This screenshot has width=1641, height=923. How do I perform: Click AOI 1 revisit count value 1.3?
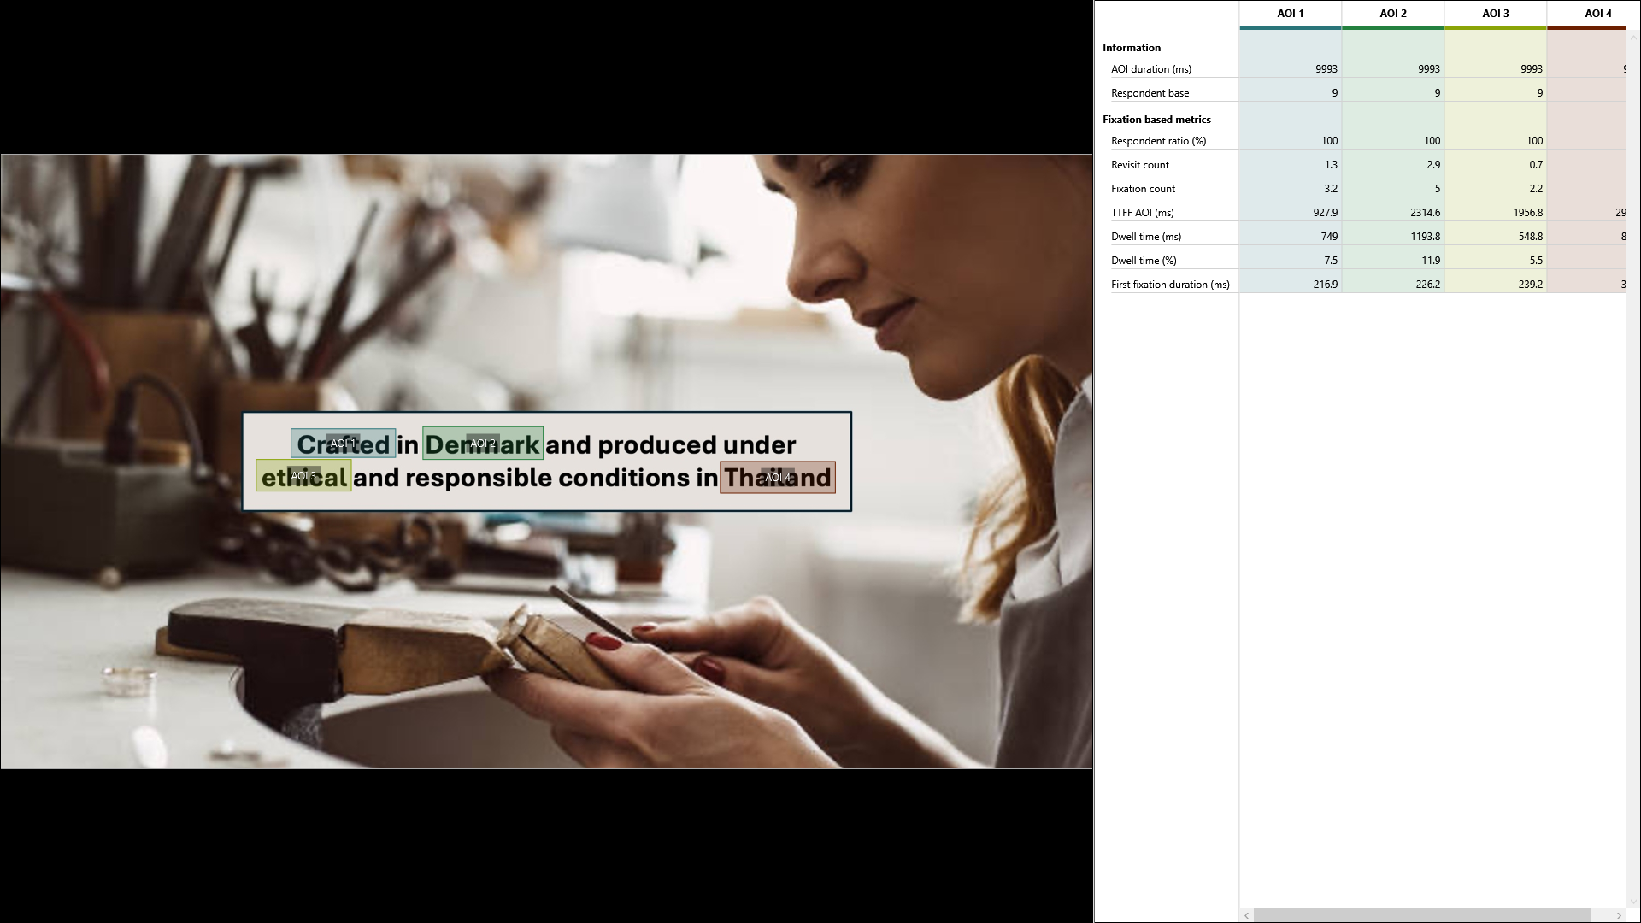pyautogui.click(x=1331, y=165)
